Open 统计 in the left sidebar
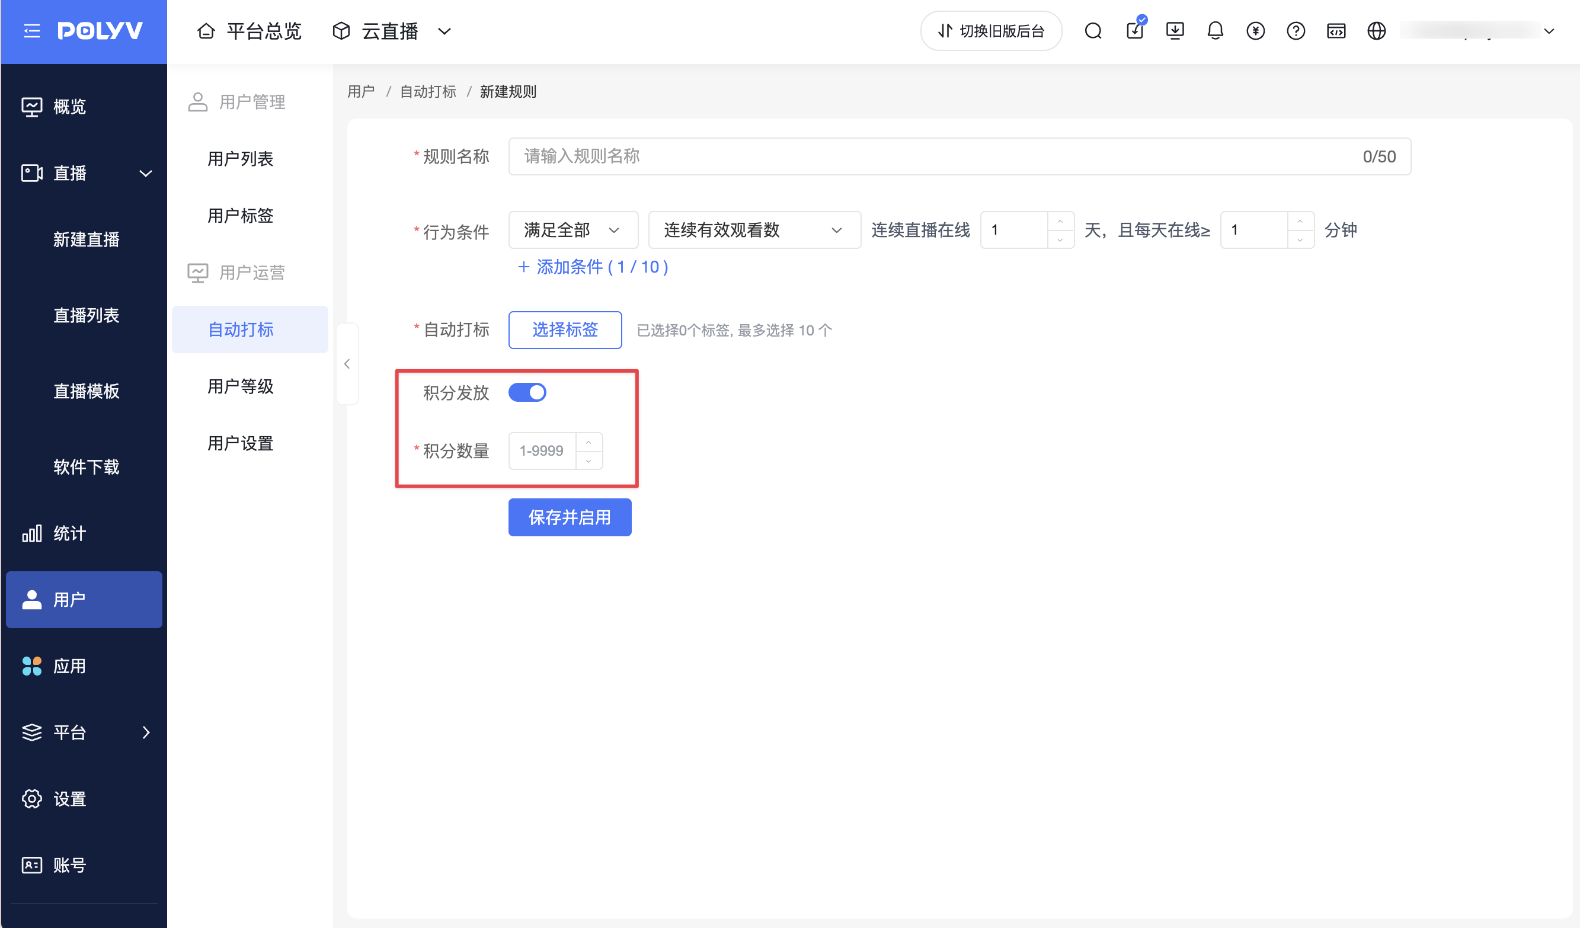This screenshot has width=1580, height=928. pyautogui.click(x=84, y=533)
